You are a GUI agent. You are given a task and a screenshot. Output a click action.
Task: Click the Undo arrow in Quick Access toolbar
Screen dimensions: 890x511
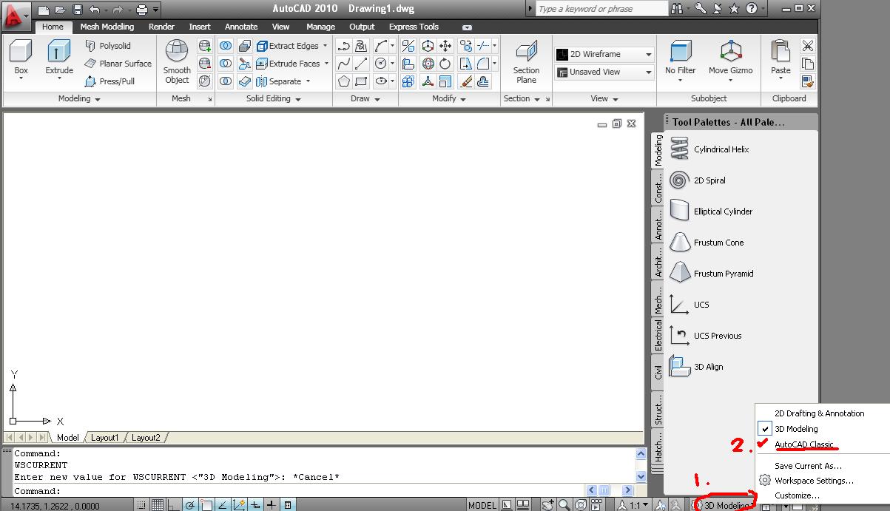pyautogui.click(x=94, y=10)
